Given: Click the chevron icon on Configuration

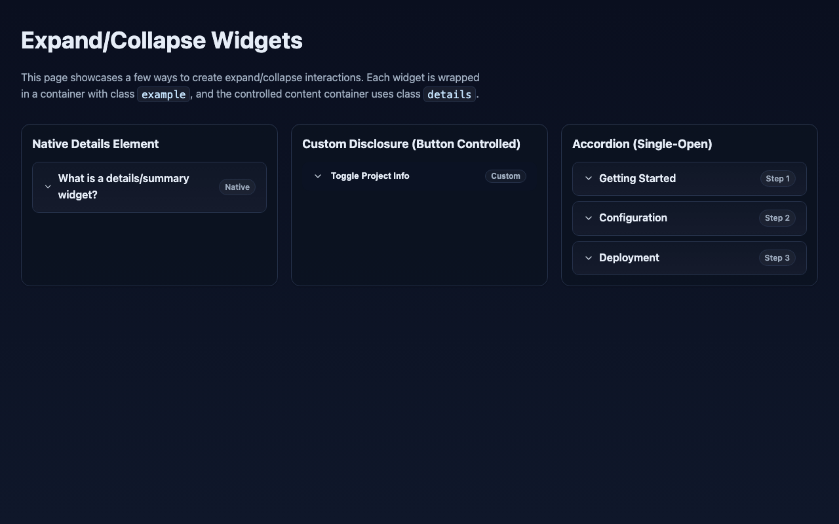Looking at the screenshot, I should coord(589,218).
